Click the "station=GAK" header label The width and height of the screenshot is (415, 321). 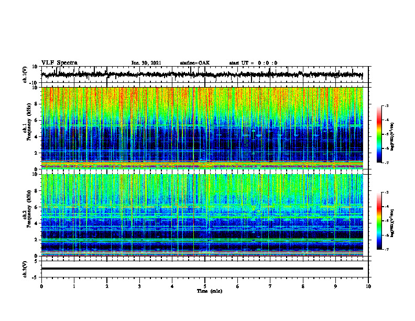click(x=195, y=63)
